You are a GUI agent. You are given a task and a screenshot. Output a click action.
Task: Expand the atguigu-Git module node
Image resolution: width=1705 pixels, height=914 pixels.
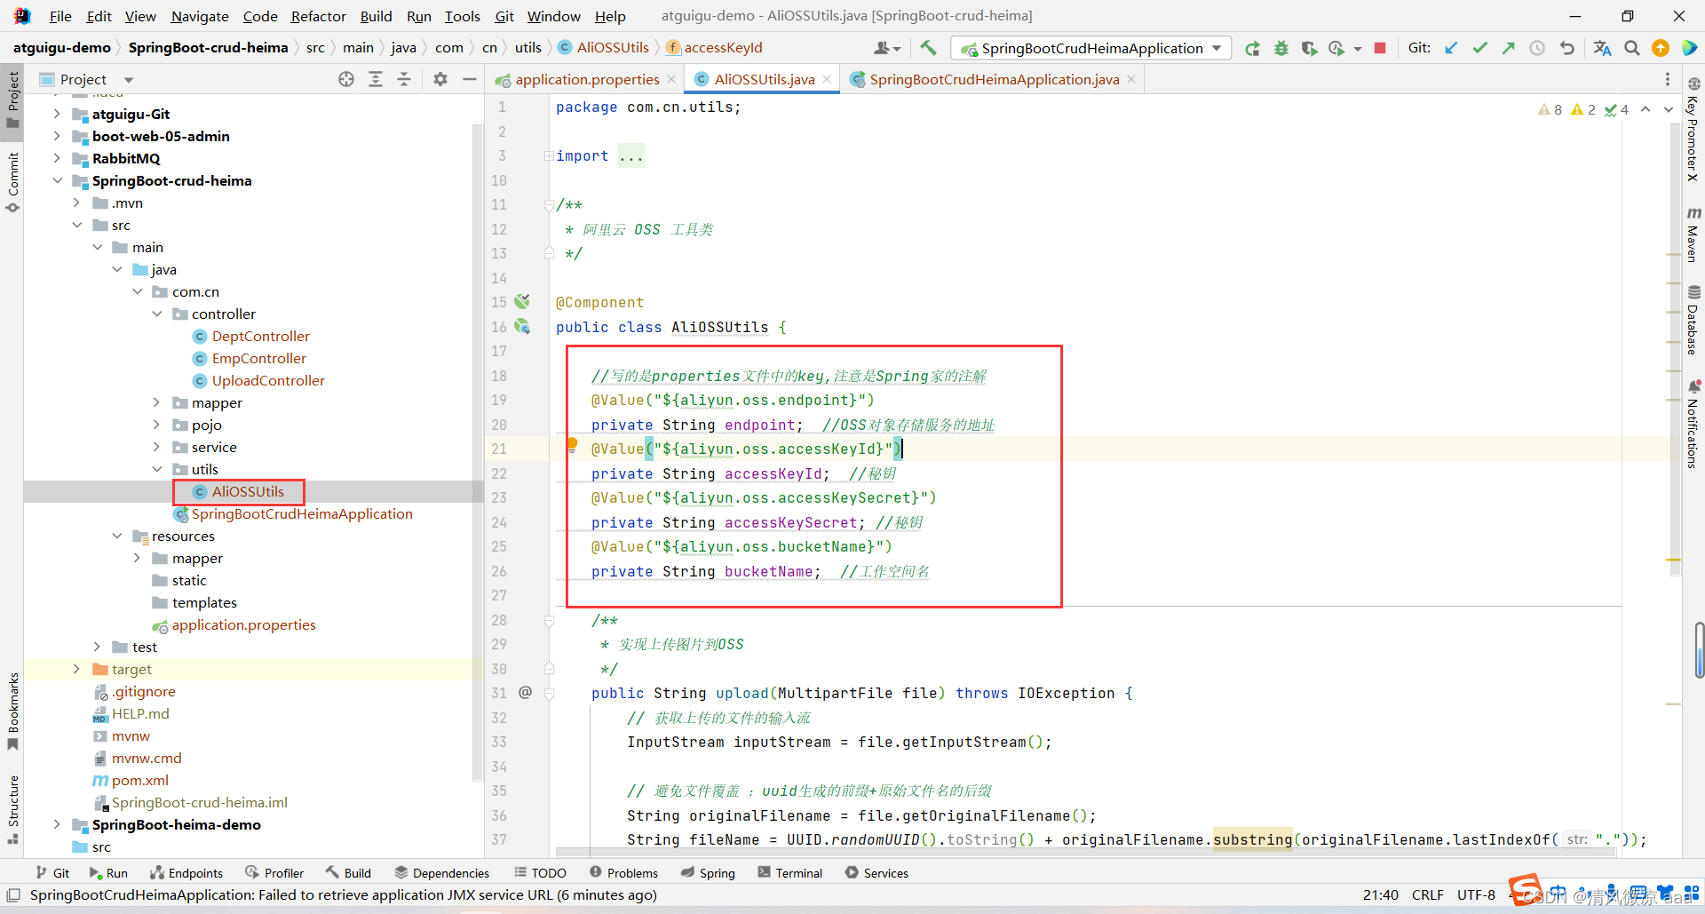(x=57, y=114)
